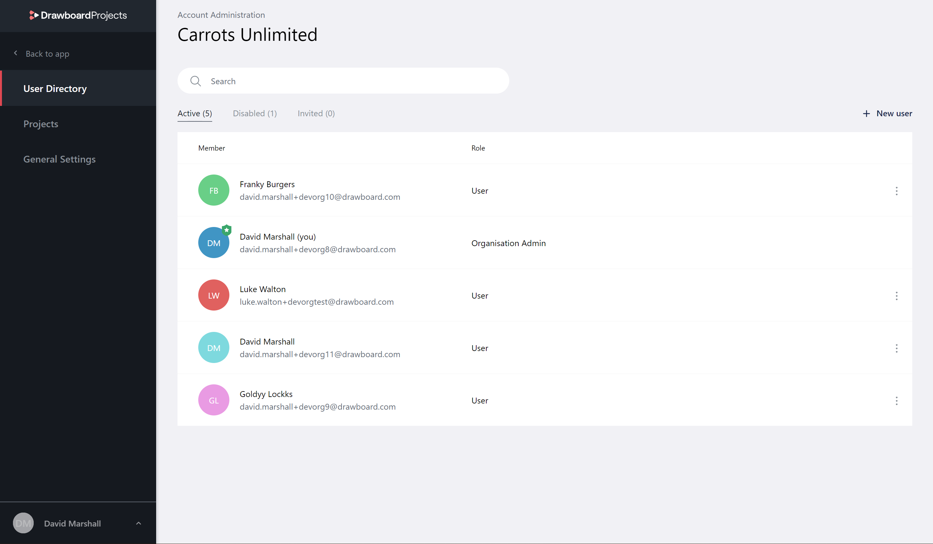Expand the David Marshall account menu chevron

coord(138,523)
